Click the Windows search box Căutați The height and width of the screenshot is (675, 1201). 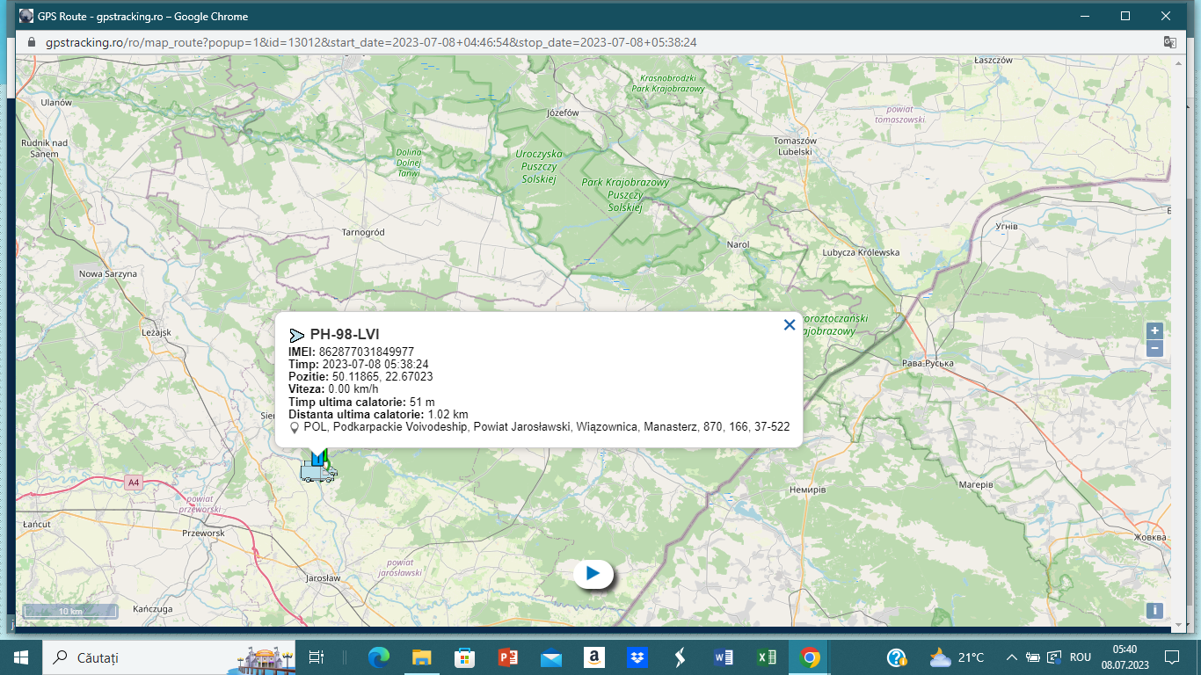[141, 657]
